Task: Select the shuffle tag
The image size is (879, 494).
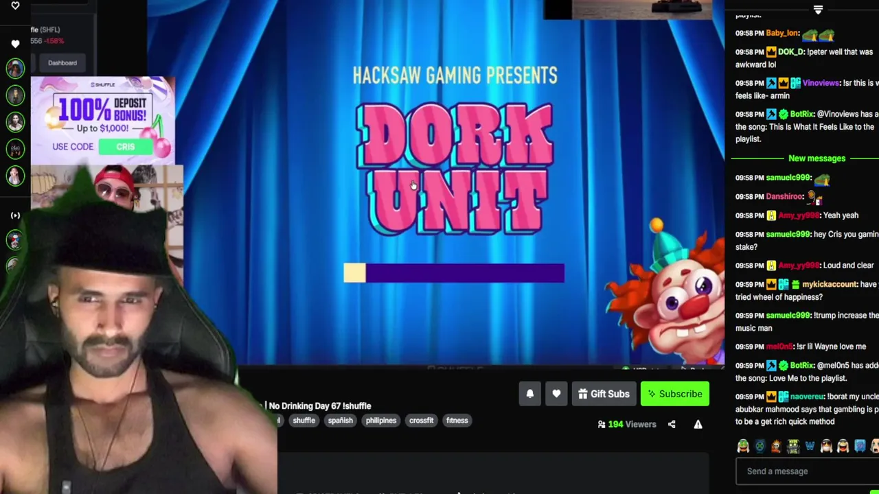Action: point(304,421)
